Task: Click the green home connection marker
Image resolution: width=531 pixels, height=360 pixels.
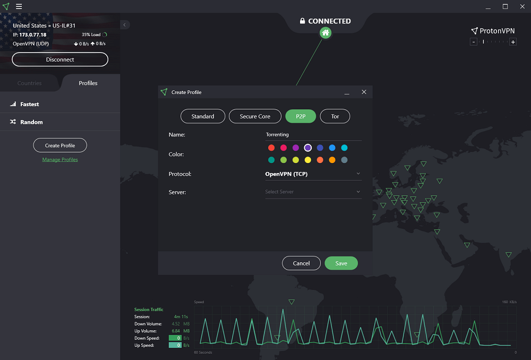Action: tap(325, 33)
